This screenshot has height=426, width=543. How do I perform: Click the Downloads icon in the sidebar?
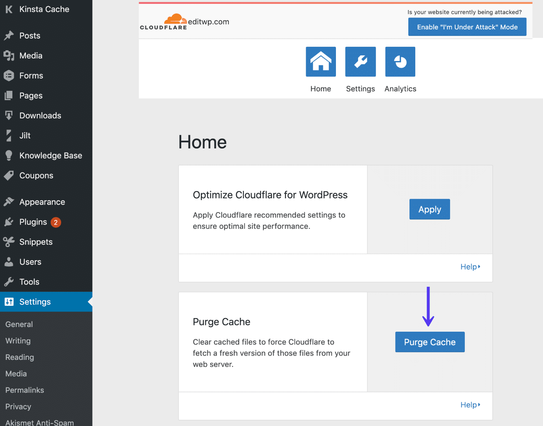click(9, 115)
